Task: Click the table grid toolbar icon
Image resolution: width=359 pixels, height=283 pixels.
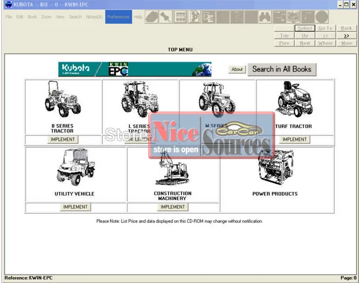Action: [181, 17]
